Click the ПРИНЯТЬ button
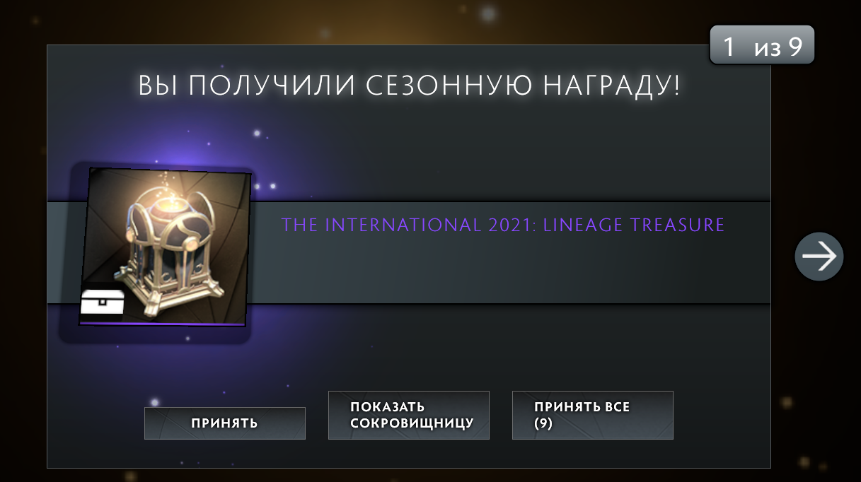861x482 pixels. point(225,423)
